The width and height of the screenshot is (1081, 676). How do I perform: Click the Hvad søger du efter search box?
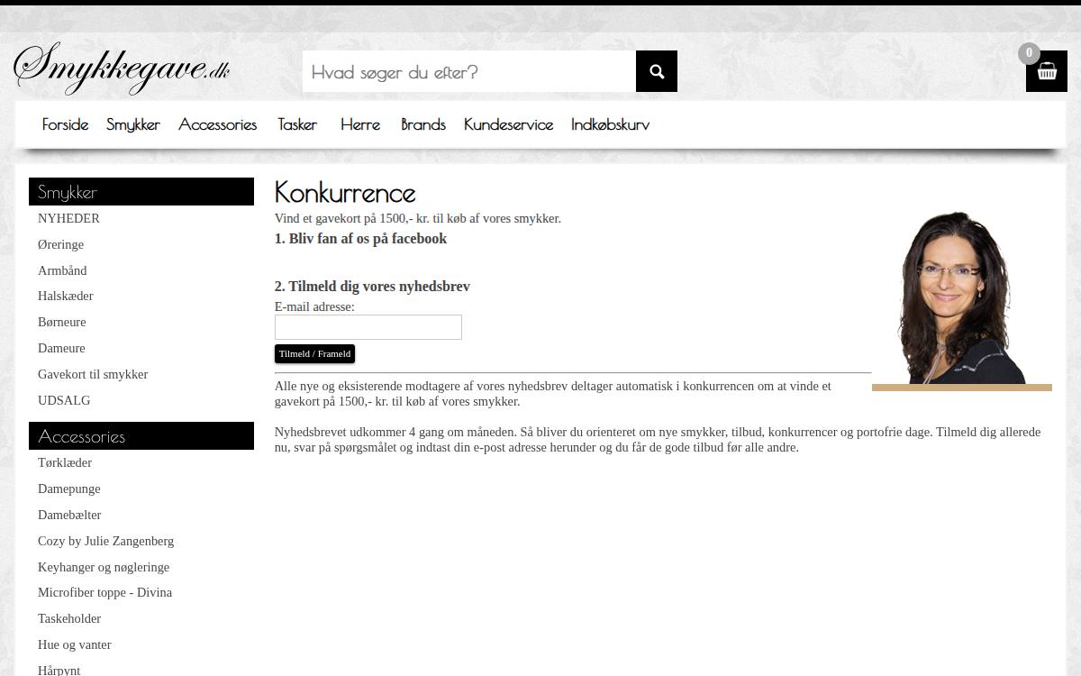469,71
